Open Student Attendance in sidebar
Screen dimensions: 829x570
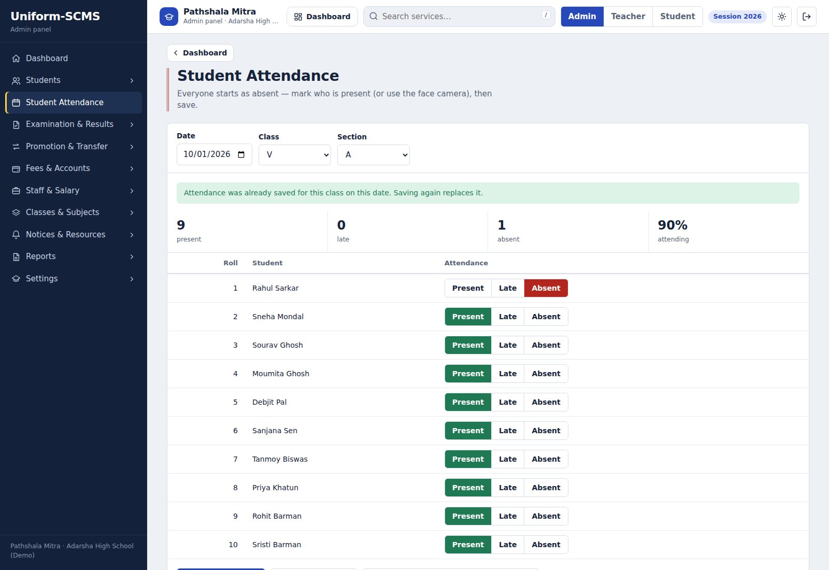click(74, 103)
